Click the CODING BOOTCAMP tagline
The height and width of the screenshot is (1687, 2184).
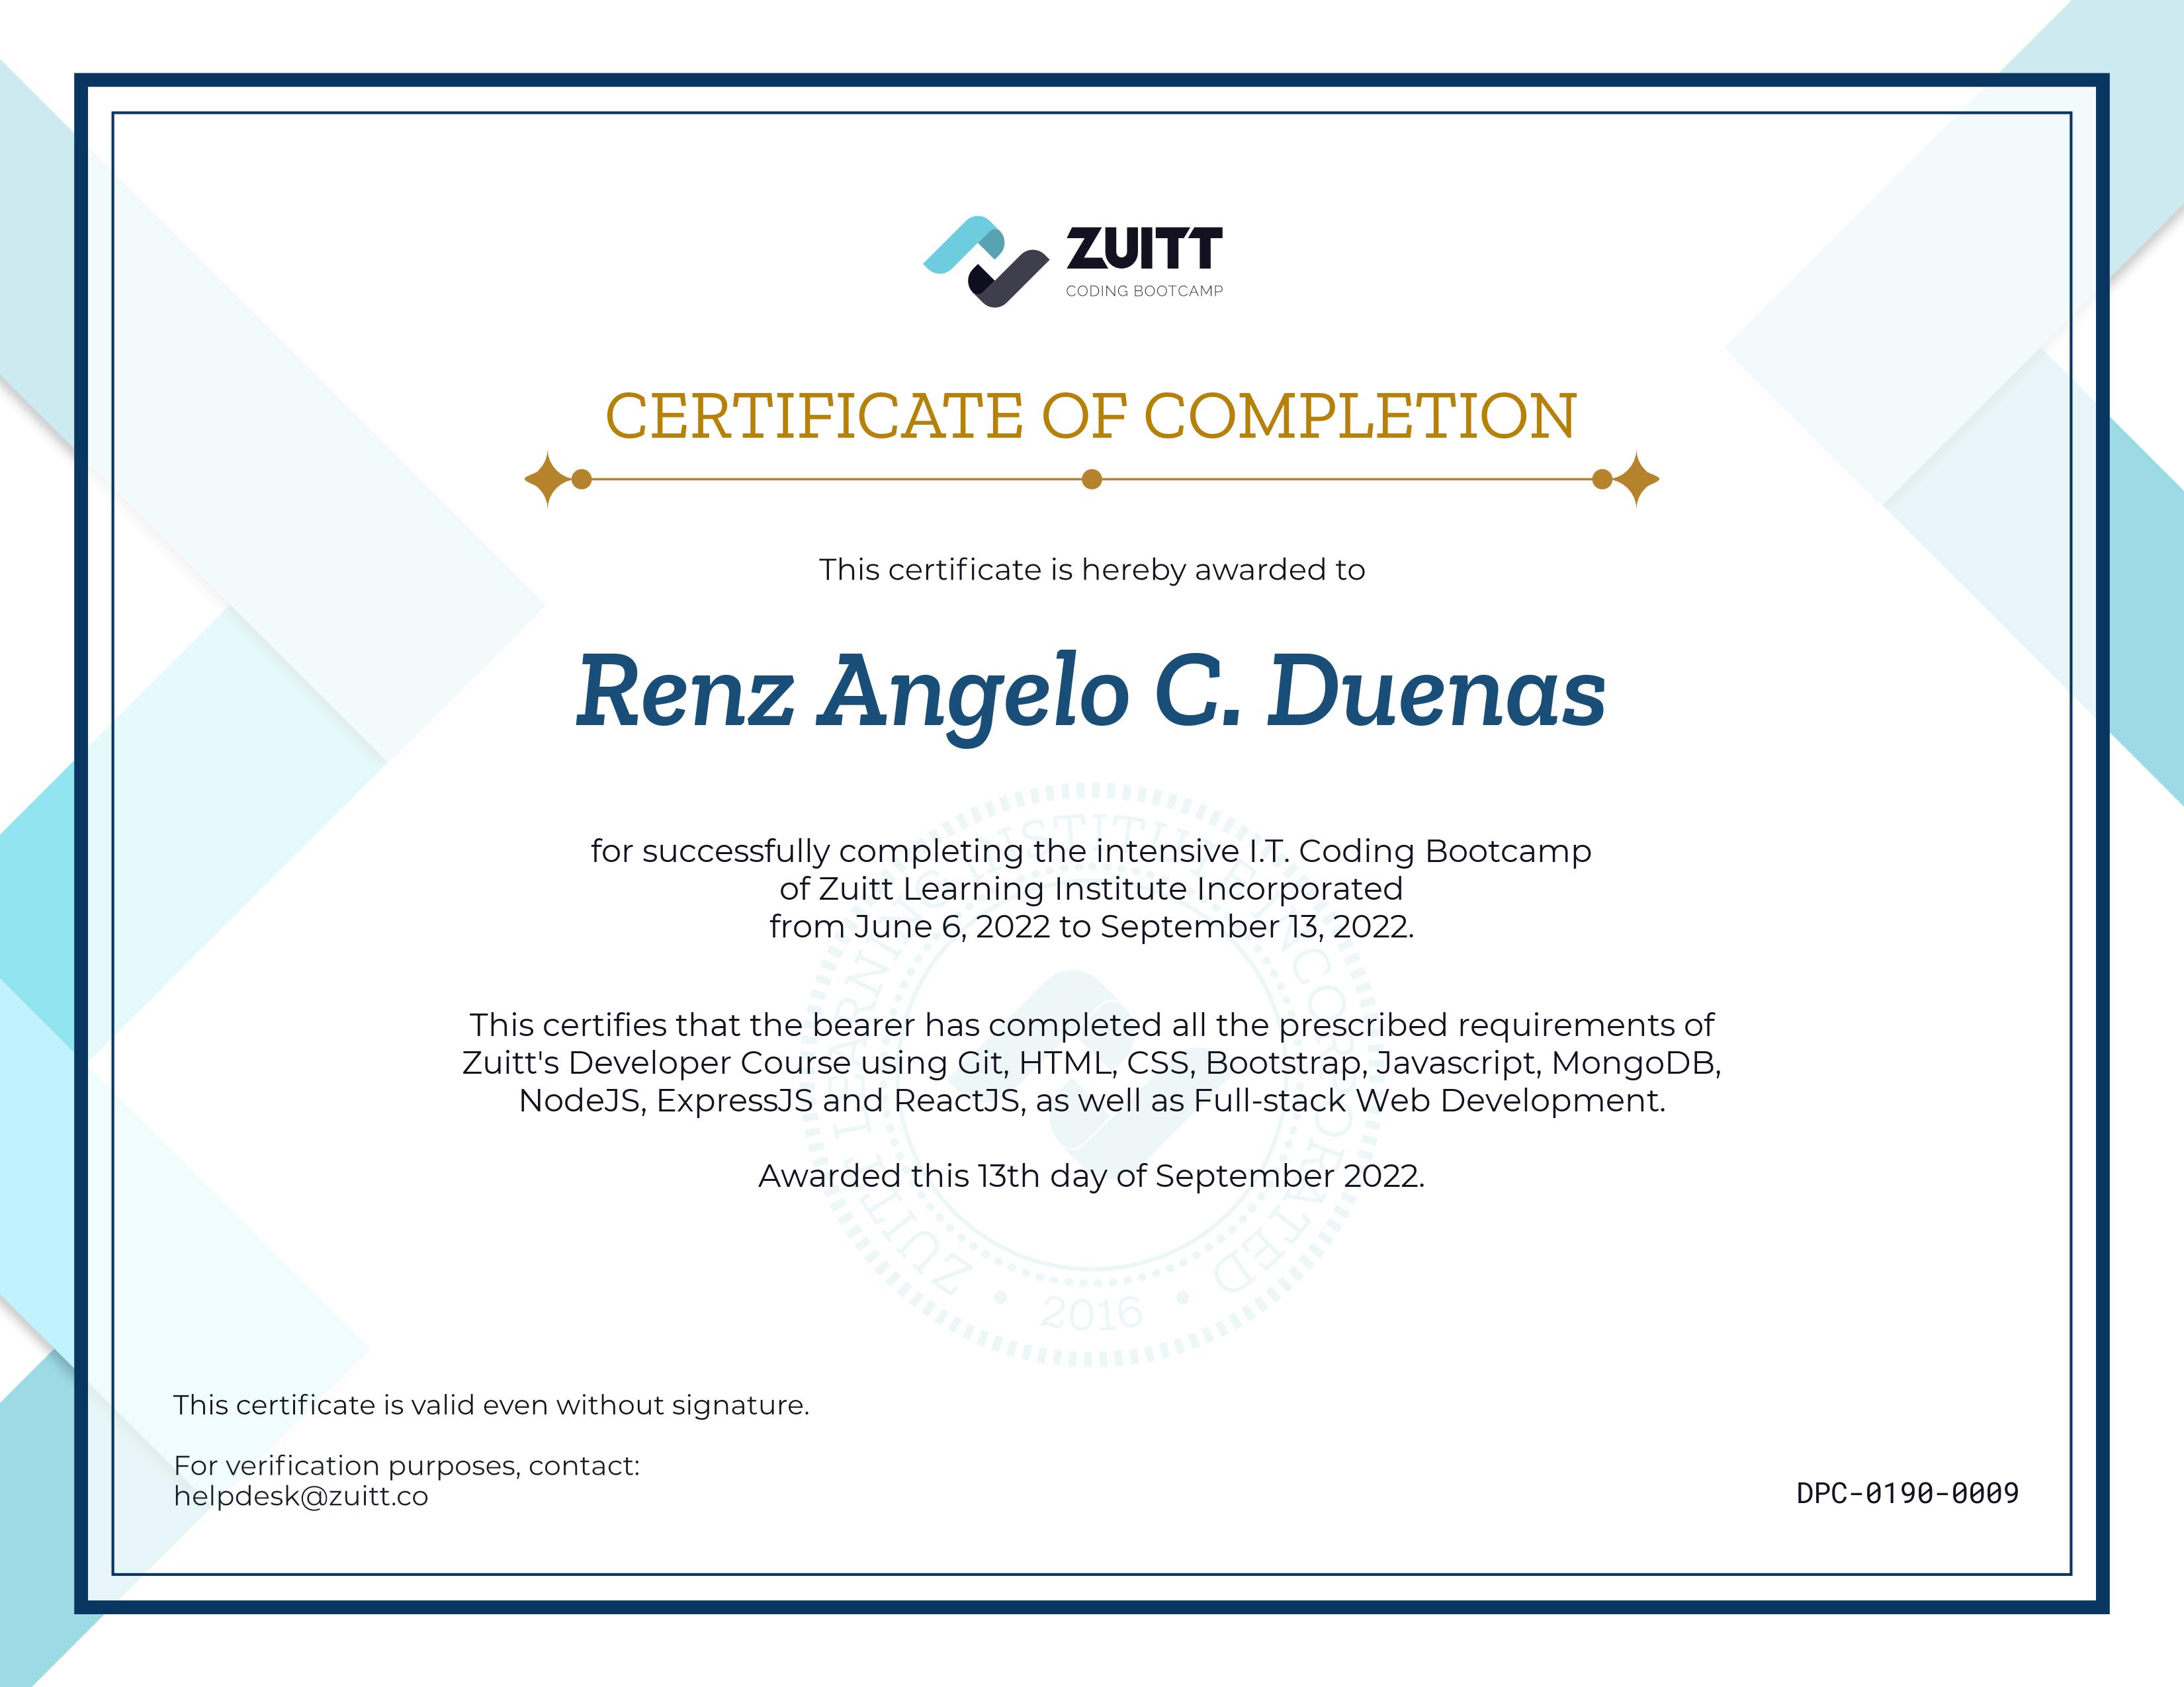pyautogui.click(x=1144, y=291)
